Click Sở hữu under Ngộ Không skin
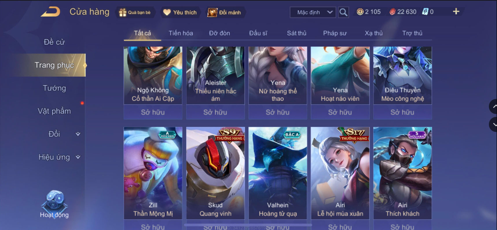 click(x=153, y=112)
